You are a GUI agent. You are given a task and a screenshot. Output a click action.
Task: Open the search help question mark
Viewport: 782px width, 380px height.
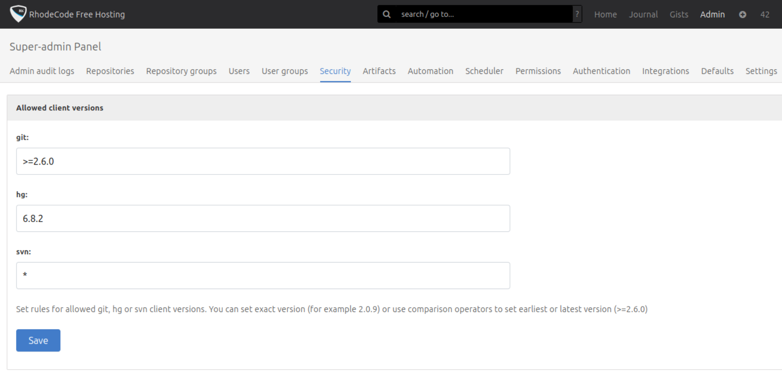pyautogui.click(x=577, y=14)
